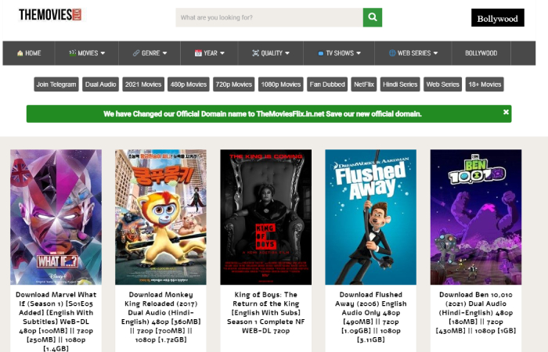
Task: Expand the Web Series dropdown arrow
Action: click(x=435, y=53)
